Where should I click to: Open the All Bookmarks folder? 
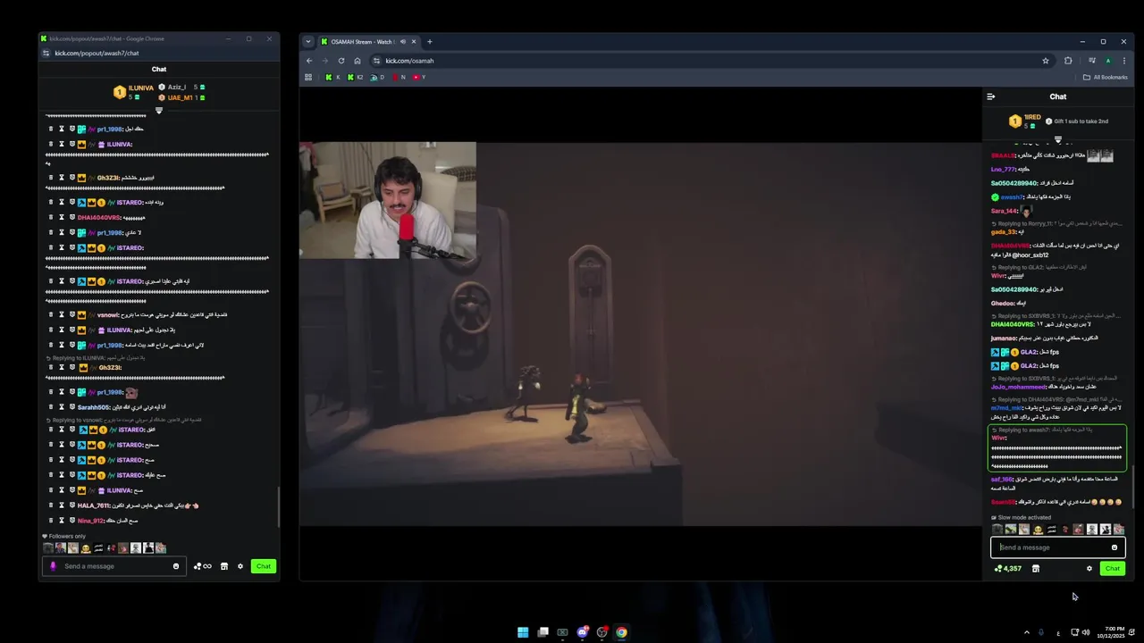[x=1106, y=78]
